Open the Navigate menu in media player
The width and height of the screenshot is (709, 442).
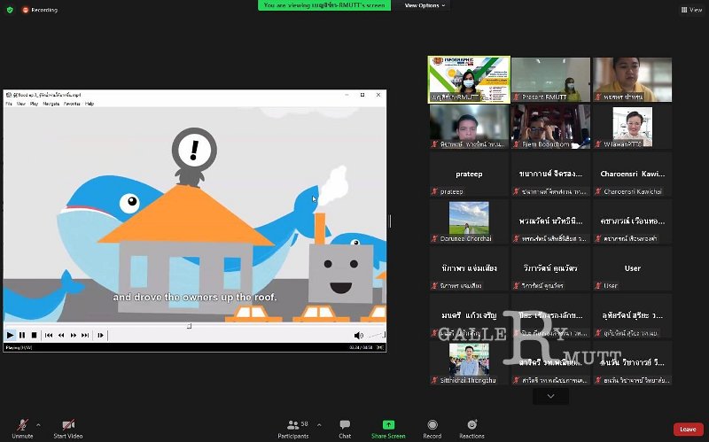pos(51,104)
